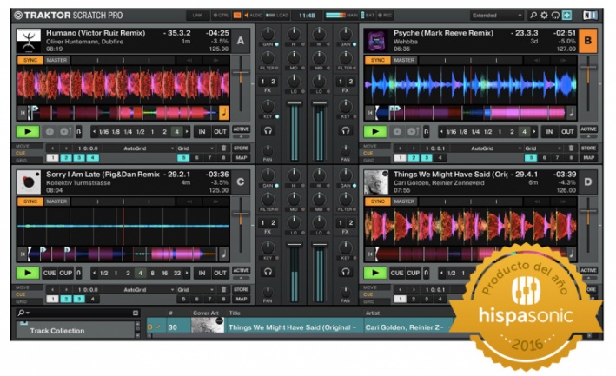Viewport: 616px width, 376px height.
Task: Jump to start of Deck B track
Action: [370, 113]
